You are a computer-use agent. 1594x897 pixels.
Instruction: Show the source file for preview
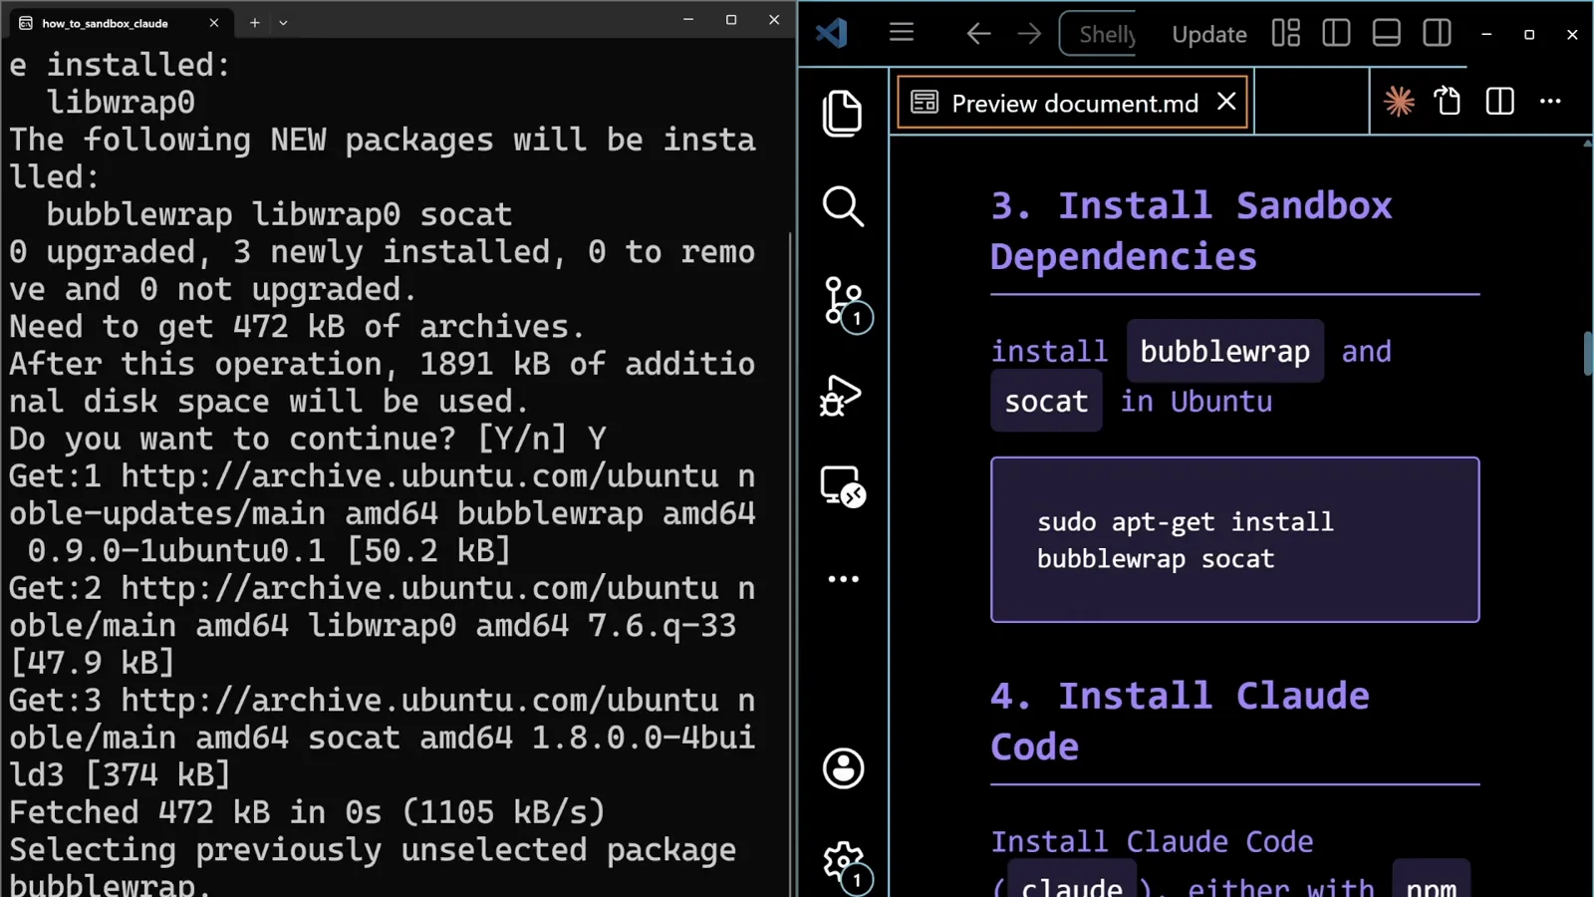(1448, 101)
